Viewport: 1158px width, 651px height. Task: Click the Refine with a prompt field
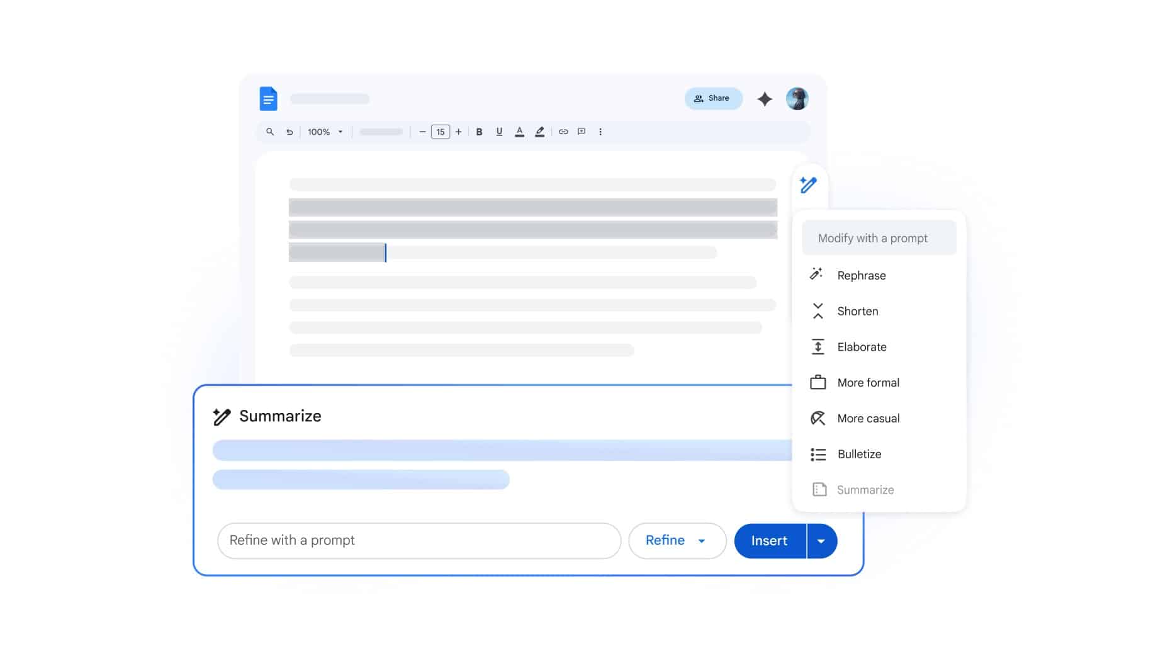coord(419,541)
